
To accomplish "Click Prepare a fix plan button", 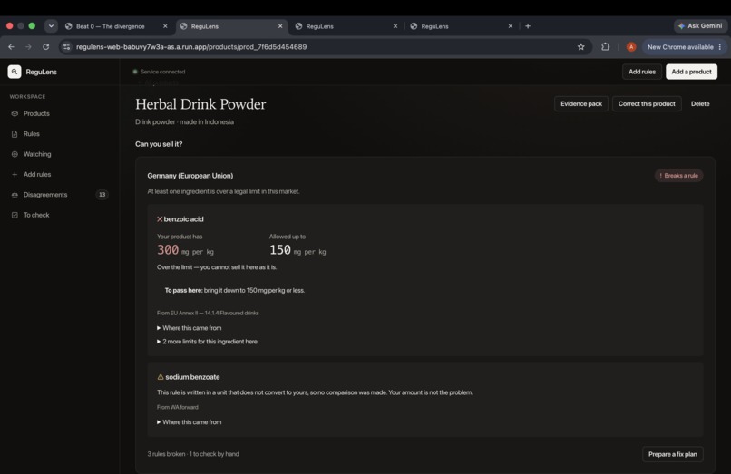I will (x=672, y=454).
